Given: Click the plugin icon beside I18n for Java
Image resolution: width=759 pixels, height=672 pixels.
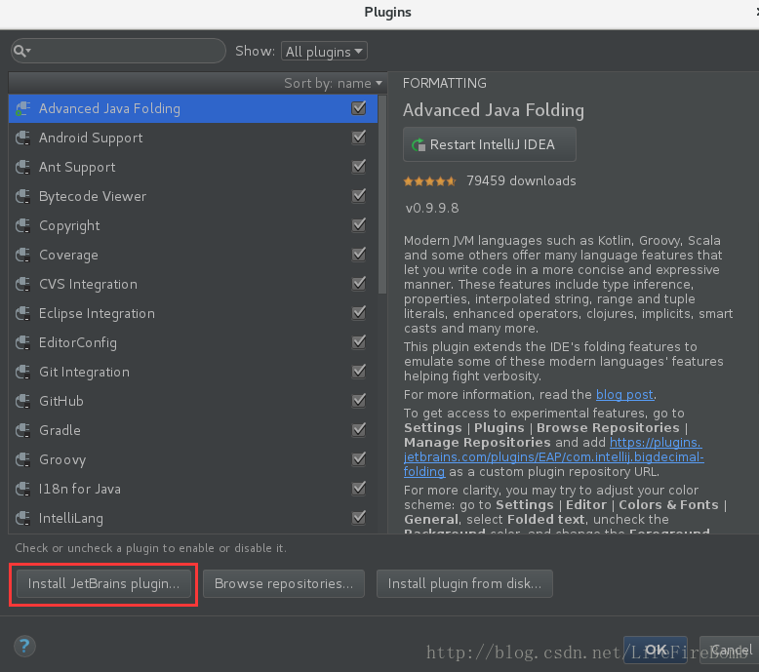Looking at the screenshot, I should (x=22, y=489).
